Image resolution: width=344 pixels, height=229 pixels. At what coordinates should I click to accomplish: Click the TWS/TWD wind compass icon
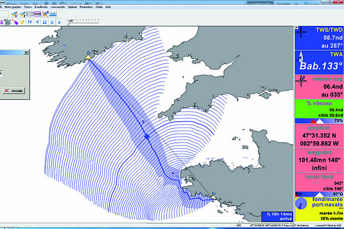click(301, 32)
